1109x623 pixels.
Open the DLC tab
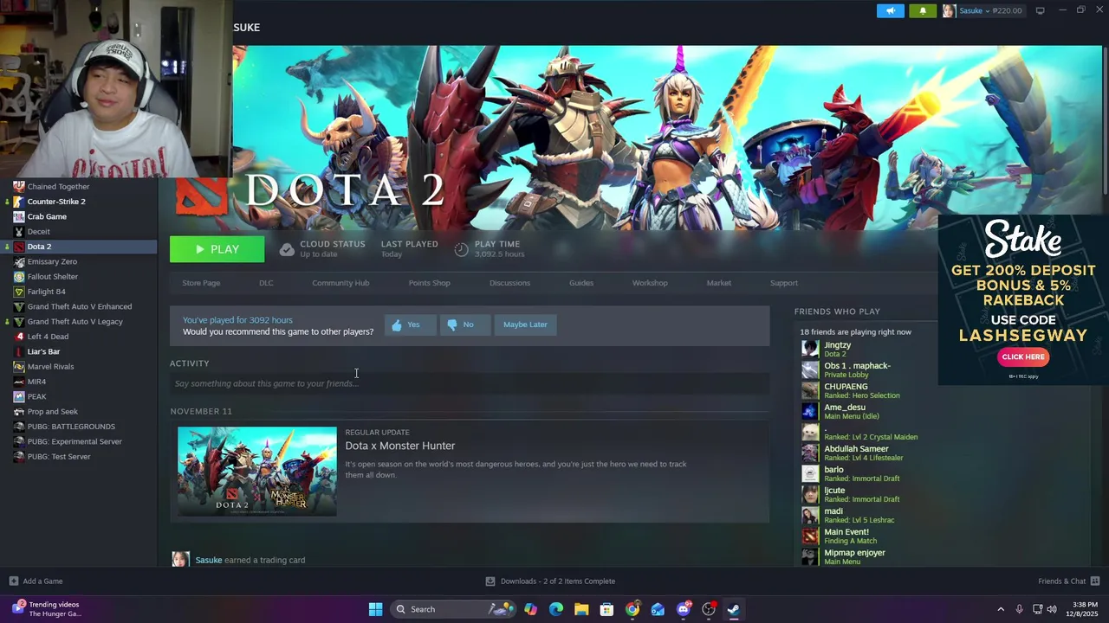coord(266,283)
